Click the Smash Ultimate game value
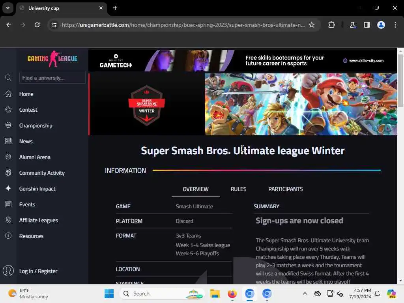The height and width of the screenshot is (303, 404). 194,206
